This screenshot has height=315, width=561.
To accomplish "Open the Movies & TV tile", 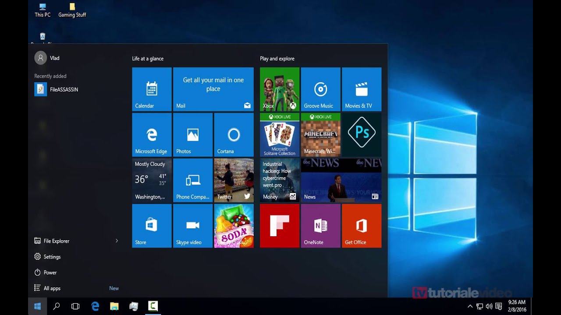I will (362, 89).
